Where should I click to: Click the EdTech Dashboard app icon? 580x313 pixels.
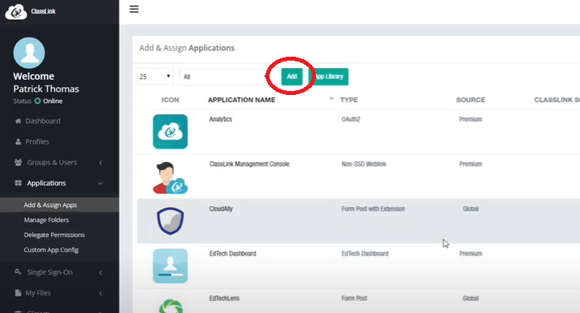pos(170,266)
